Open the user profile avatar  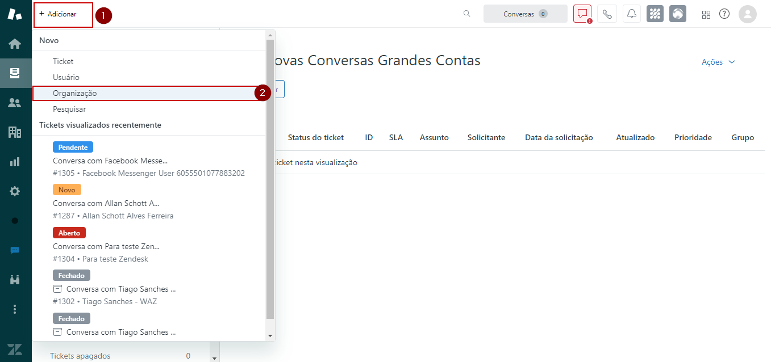point(747,14)
